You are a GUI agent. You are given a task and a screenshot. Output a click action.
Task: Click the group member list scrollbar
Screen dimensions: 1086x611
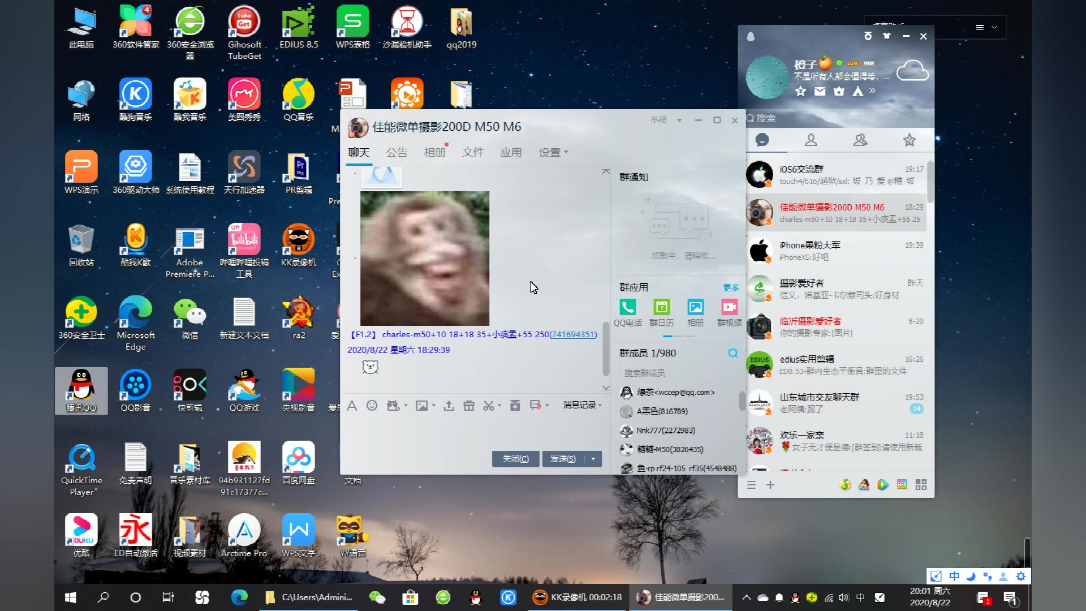(742, 401)
